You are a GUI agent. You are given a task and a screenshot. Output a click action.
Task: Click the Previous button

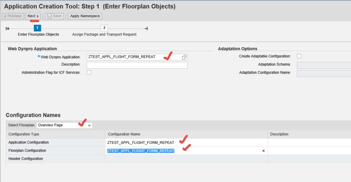point(13,16)
